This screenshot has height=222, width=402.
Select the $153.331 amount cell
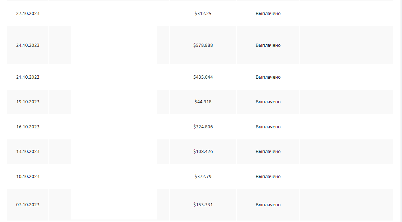(x=203, y=205)
